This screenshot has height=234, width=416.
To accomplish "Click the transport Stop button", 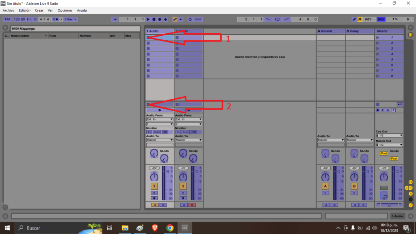I will (154, 19).
